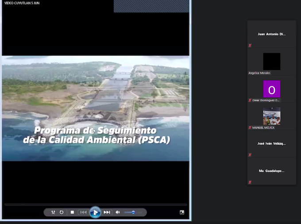The width and height of the screenshot is (301, 224).
Task: Go to the previous track
Action: pyautogui.click(x=83, y=212)
